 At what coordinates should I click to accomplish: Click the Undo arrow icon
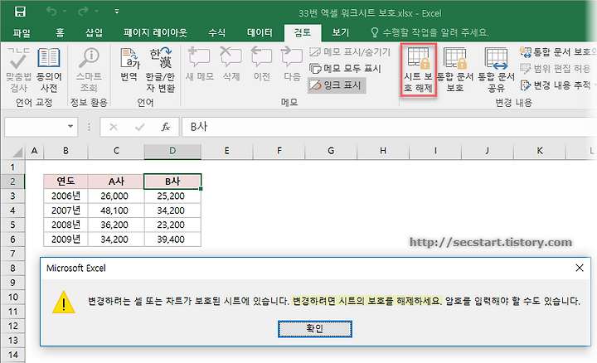pyautogui.click(x=51, y=12)
